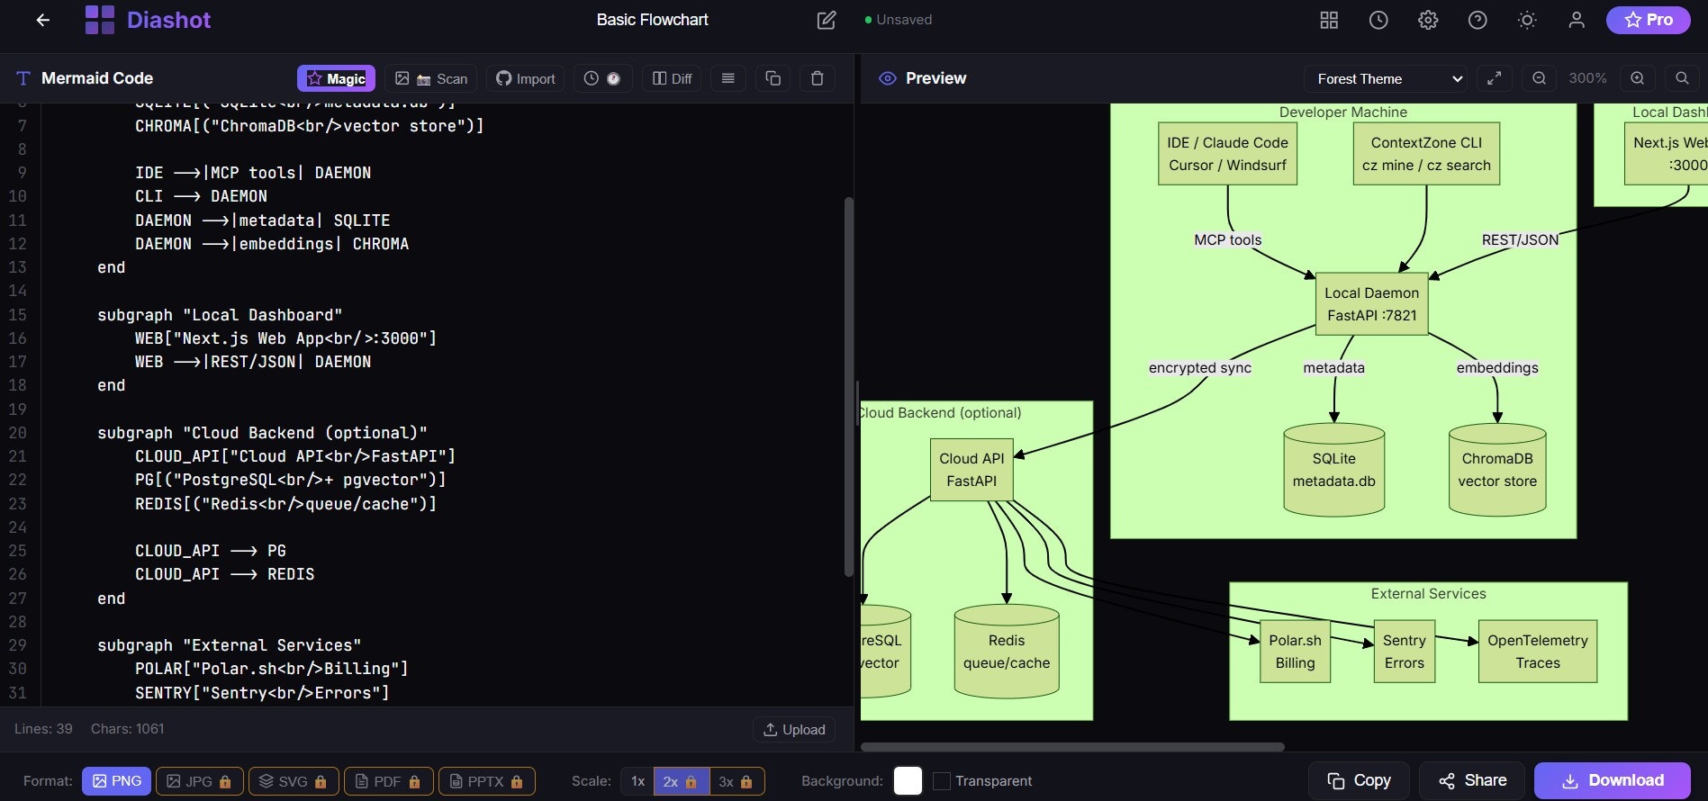This screenshot has width=1708, height=801.
Task: Click the Cloud API FastAPI node
Action: coord(971,470)
